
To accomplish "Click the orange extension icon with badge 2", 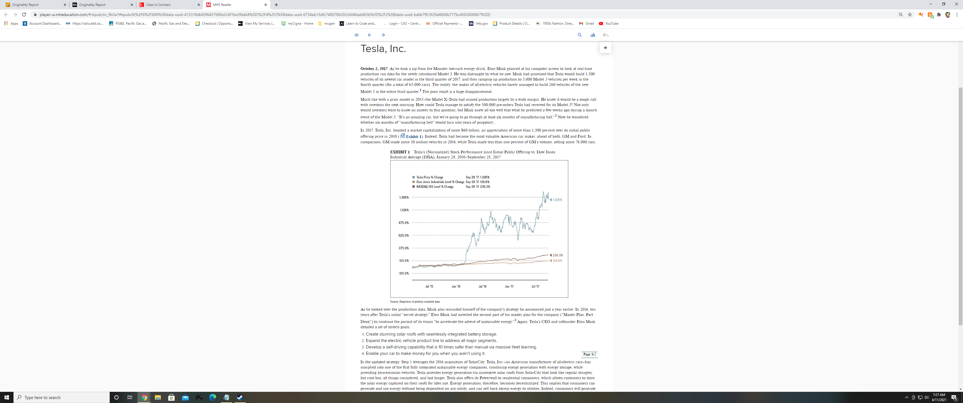I will (x=930, y=15).
